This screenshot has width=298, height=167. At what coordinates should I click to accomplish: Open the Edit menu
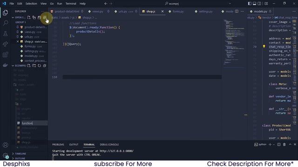[20, 4]
